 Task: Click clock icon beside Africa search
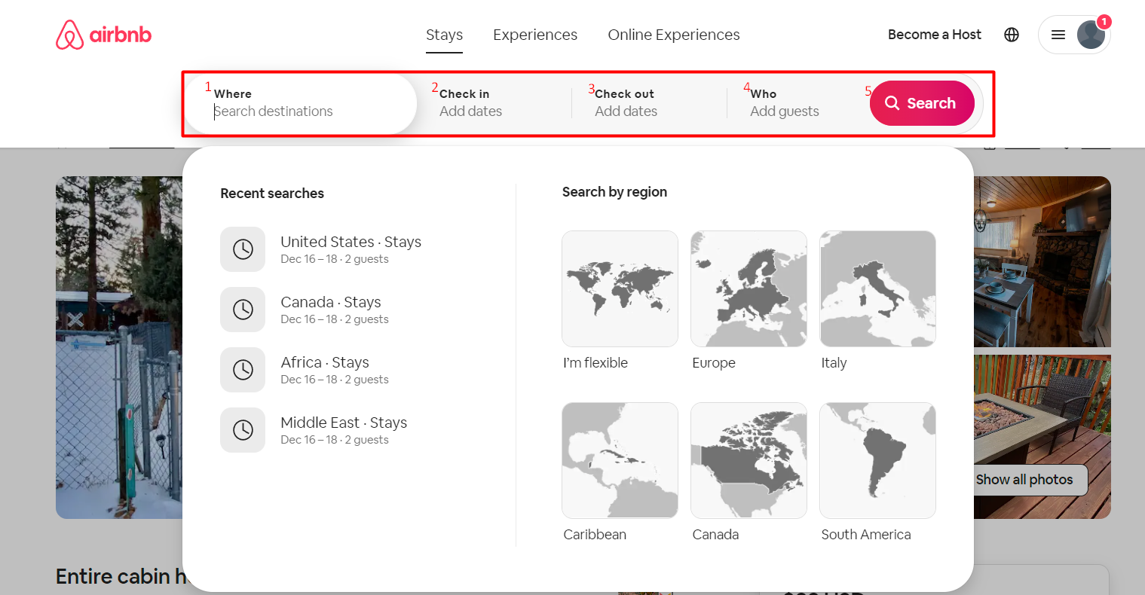tap(243, 370)
